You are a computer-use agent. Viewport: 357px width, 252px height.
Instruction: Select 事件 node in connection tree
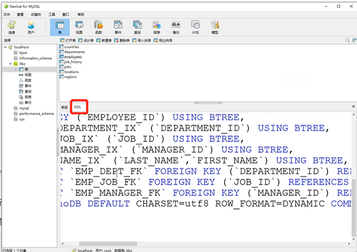pyautogui.click(x=28, y=86)
